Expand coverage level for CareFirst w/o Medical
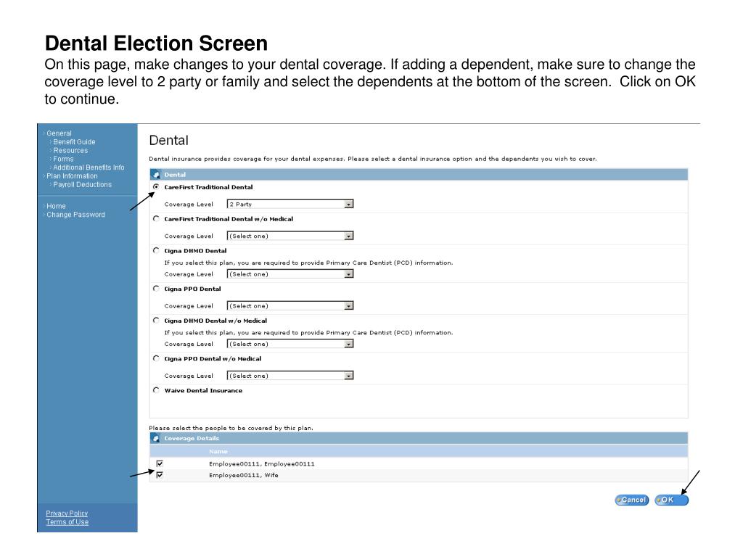Screen dimensions: 743x557 290,236
